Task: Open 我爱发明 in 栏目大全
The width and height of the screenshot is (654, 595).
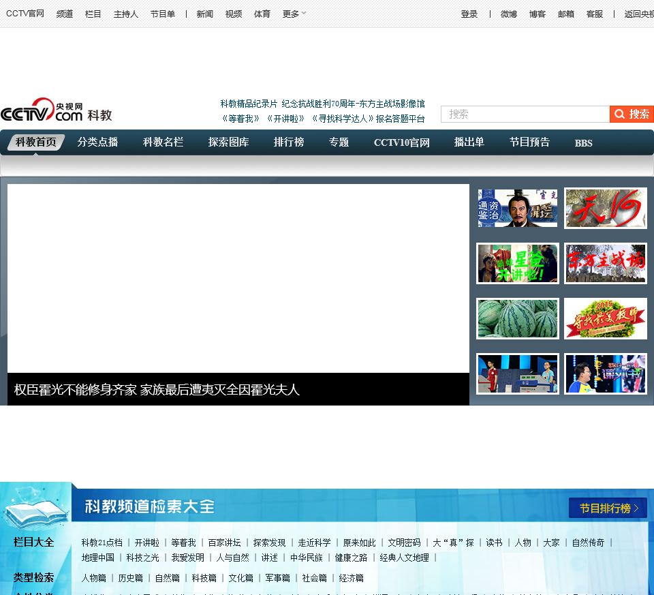Action: click(x=188, y=558)
